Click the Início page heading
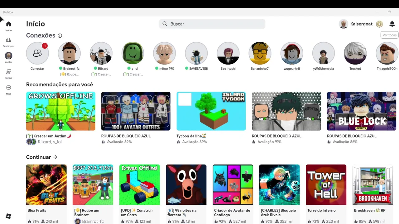This screenshot has height=224, width=399. point(36,24)
